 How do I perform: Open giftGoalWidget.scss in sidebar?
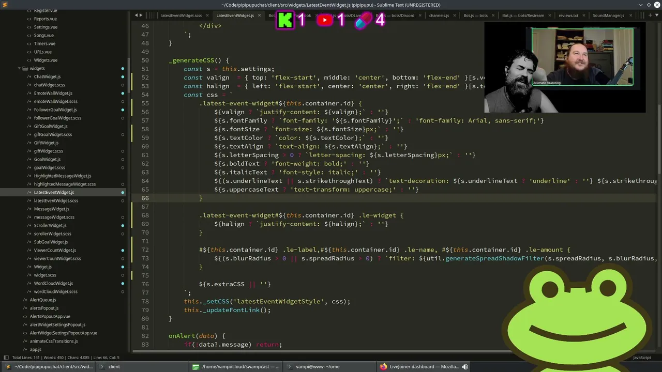tap(53, 134)
